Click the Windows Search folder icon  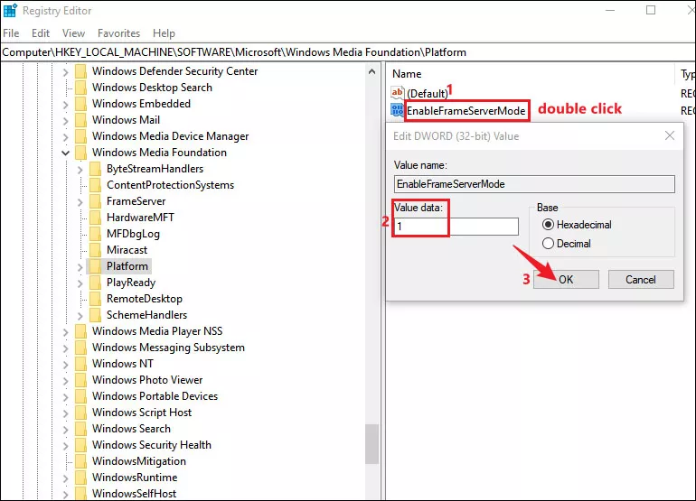click(x=80, y=429)
